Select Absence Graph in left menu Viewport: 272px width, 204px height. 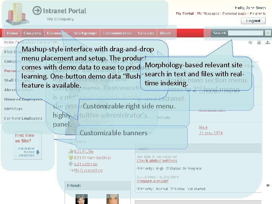(19, 90)
